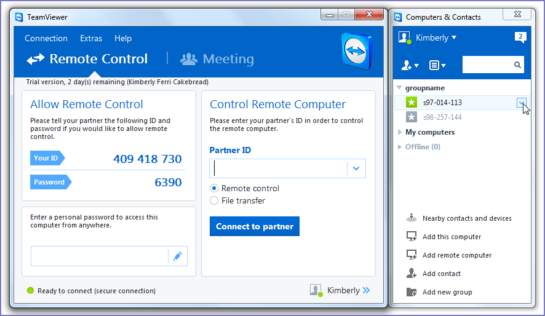
Task: Click the Add contact link
Action: [x=442, y=274]
